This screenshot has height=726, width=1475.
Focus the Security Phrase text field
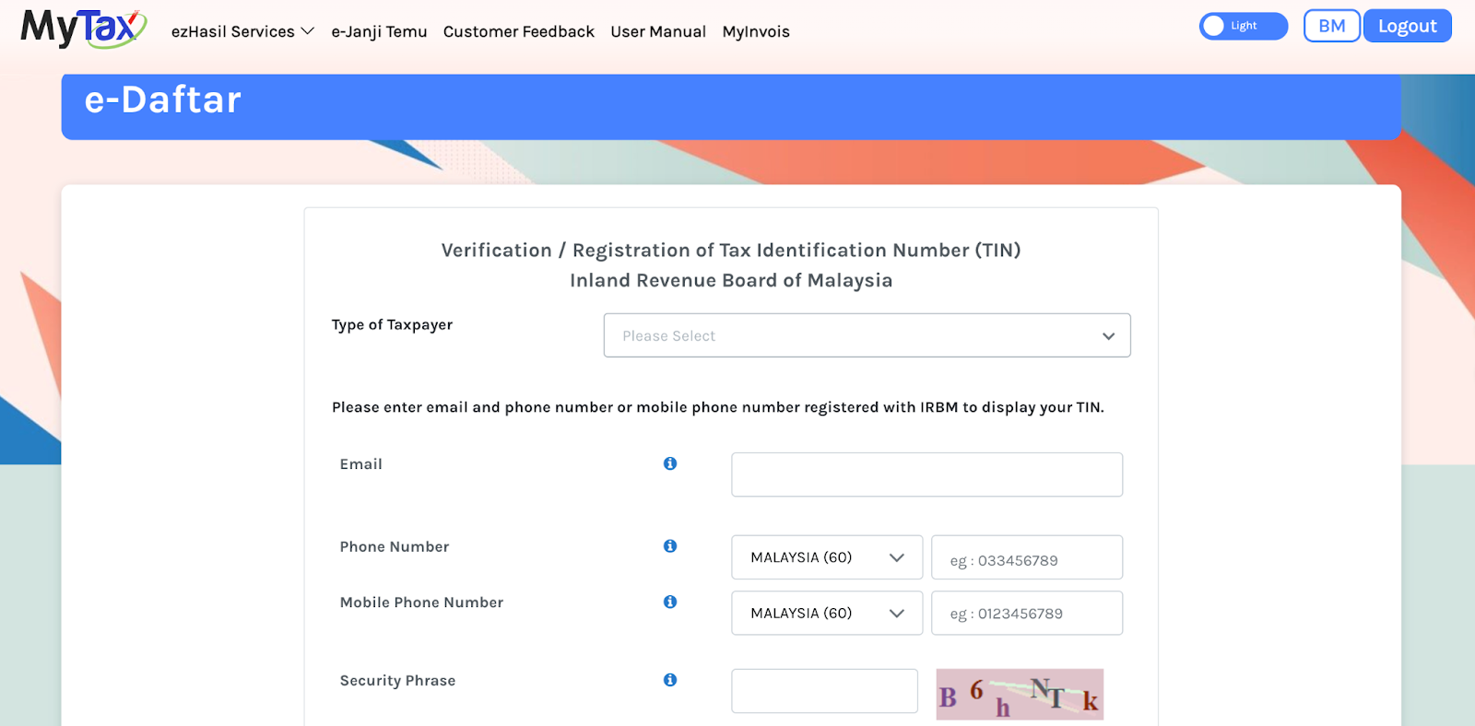click(824, 691)
